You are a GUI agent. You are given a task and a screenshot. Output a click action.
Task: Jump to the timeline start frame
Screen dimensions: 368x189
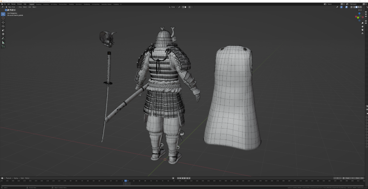point(178,178)
